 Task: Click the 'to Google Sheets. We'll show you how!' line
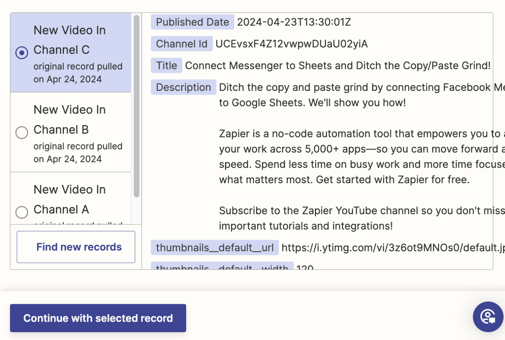pos(312,103)
